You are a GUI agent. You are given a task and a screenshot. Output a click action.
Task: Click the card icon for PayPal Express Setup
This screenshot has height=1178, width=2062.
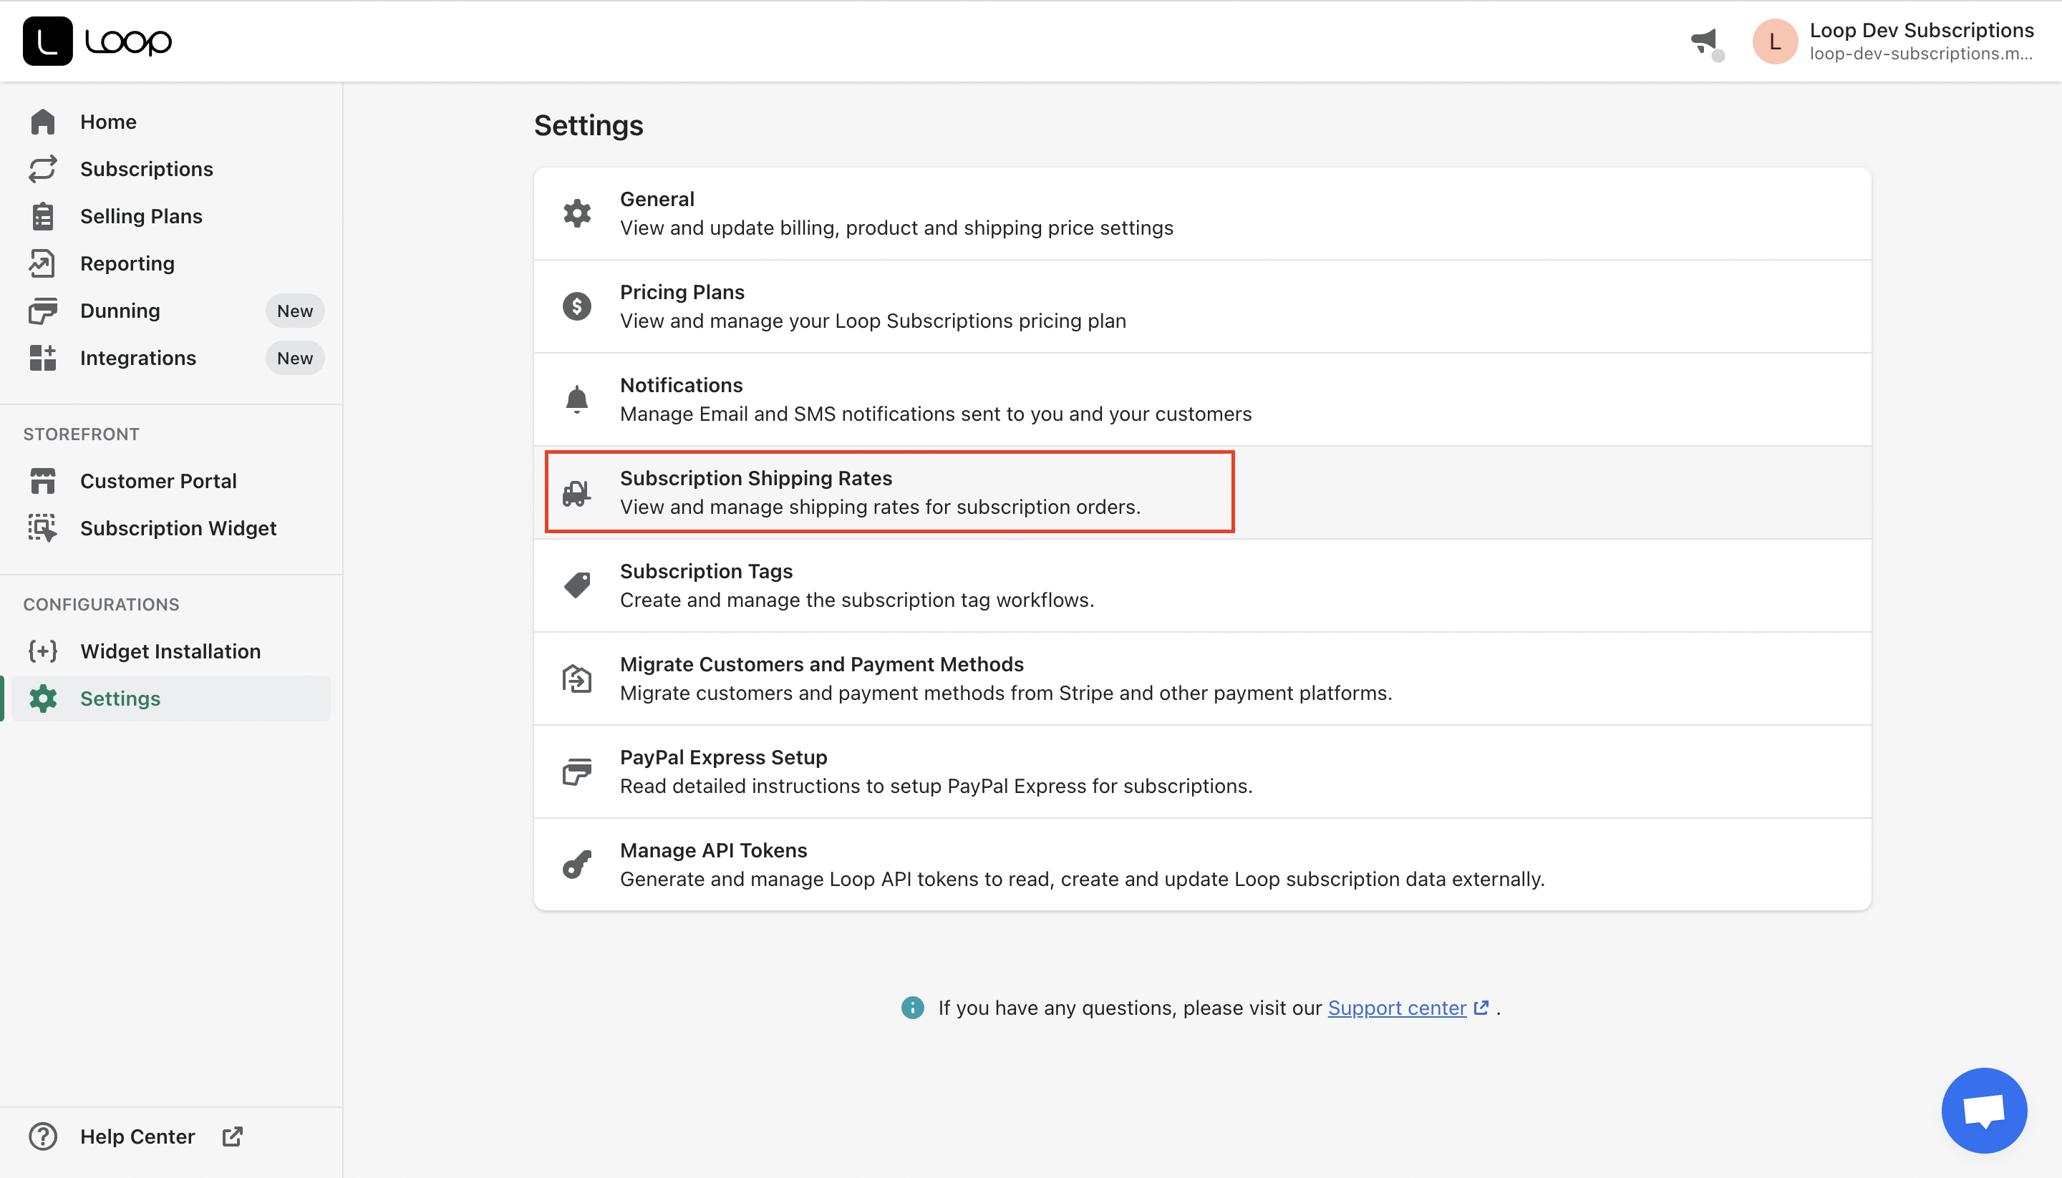577,771
